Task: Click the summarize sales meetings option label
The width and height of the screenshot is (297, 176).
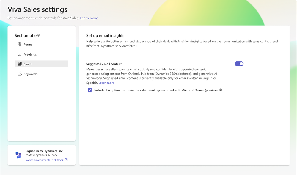Action: [156, 90]
